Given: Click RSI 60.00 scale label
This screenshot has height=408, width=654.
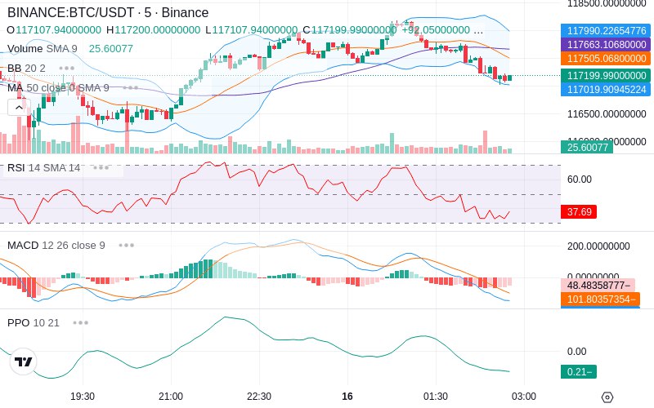Looking at the screenshot, I should [580, 180].
